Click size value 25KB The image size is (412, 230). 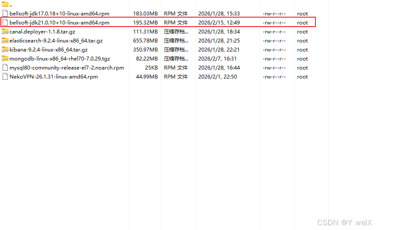151,67
